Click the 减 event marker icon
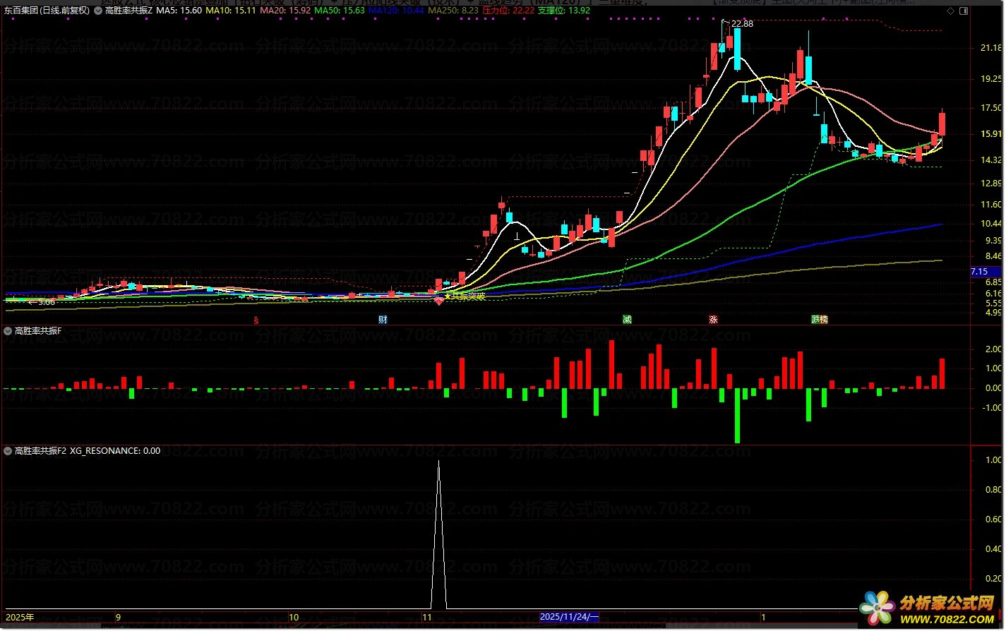Viewport: 1006px width, 631px height. [x=627, y=319]
